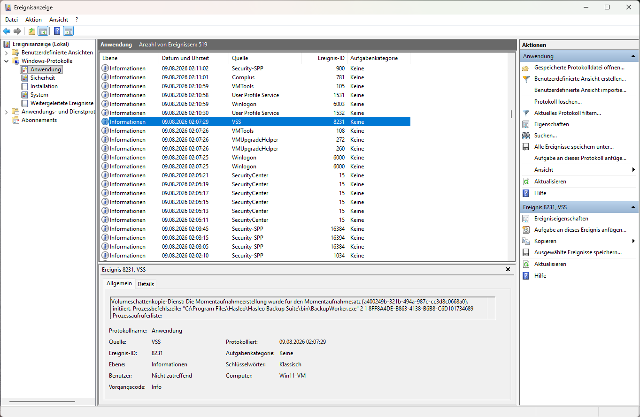640x417 pixels.
Task: Click the Ereignisanzeige app icon in title bar
Action: [8, 8]
